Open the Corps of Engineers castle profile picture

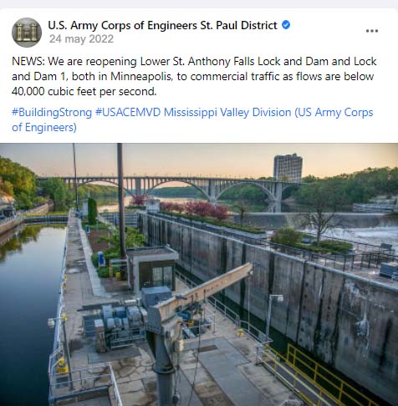tap(27, 33)
